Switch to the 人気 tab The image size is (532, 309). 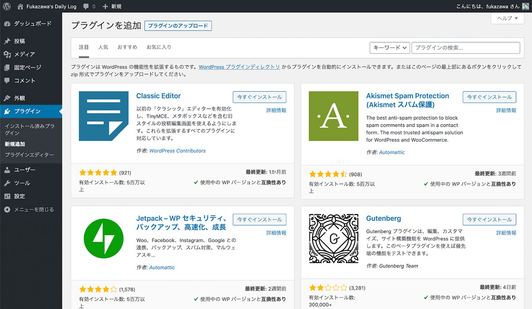click(x=103, y=47)
